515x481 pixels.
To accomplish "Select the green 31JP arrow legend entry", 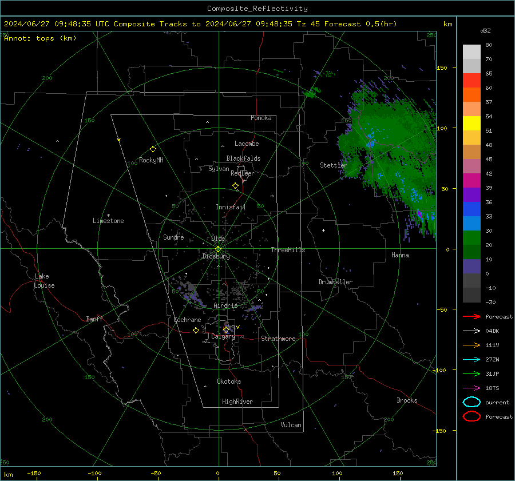I will pyautogui.click(x=472, y=373).
